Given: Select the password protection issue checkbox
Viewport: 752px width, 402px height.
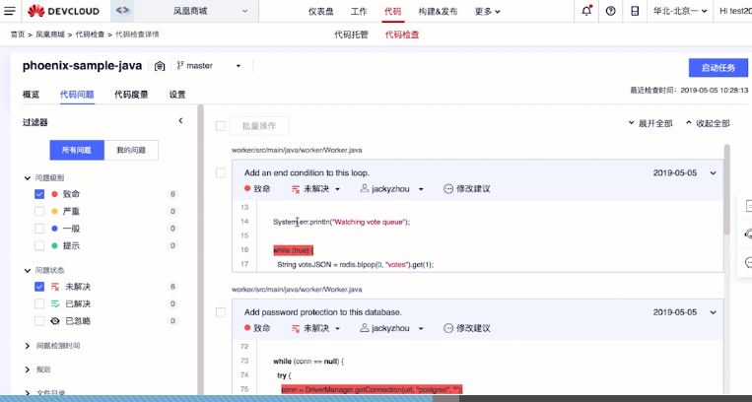Looking at the screenshot, I should (221, 312).
